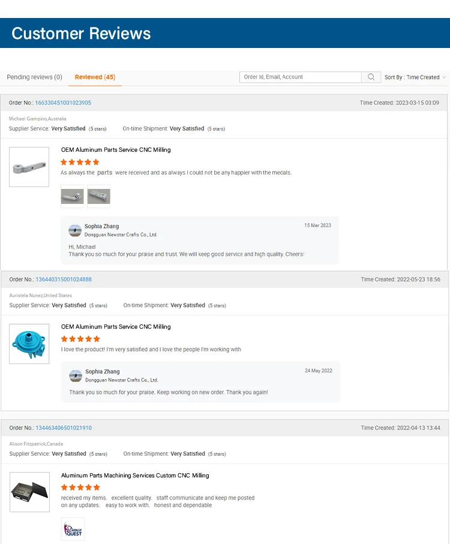View the blue anodized part product image
450x544 pixels.
(x=29, y=344)
